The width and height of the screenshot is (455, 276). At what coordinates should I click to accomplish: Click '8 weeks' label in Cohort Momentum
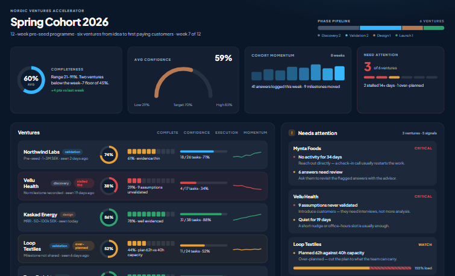pos(337,55)
